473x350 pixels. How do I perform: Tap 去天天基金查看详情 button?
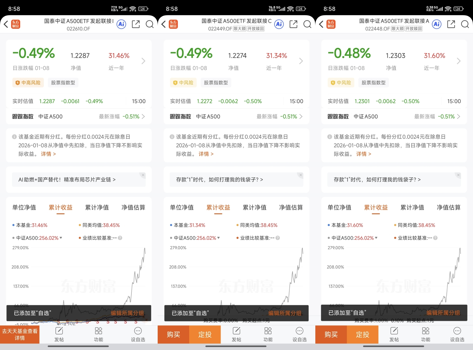20,334
